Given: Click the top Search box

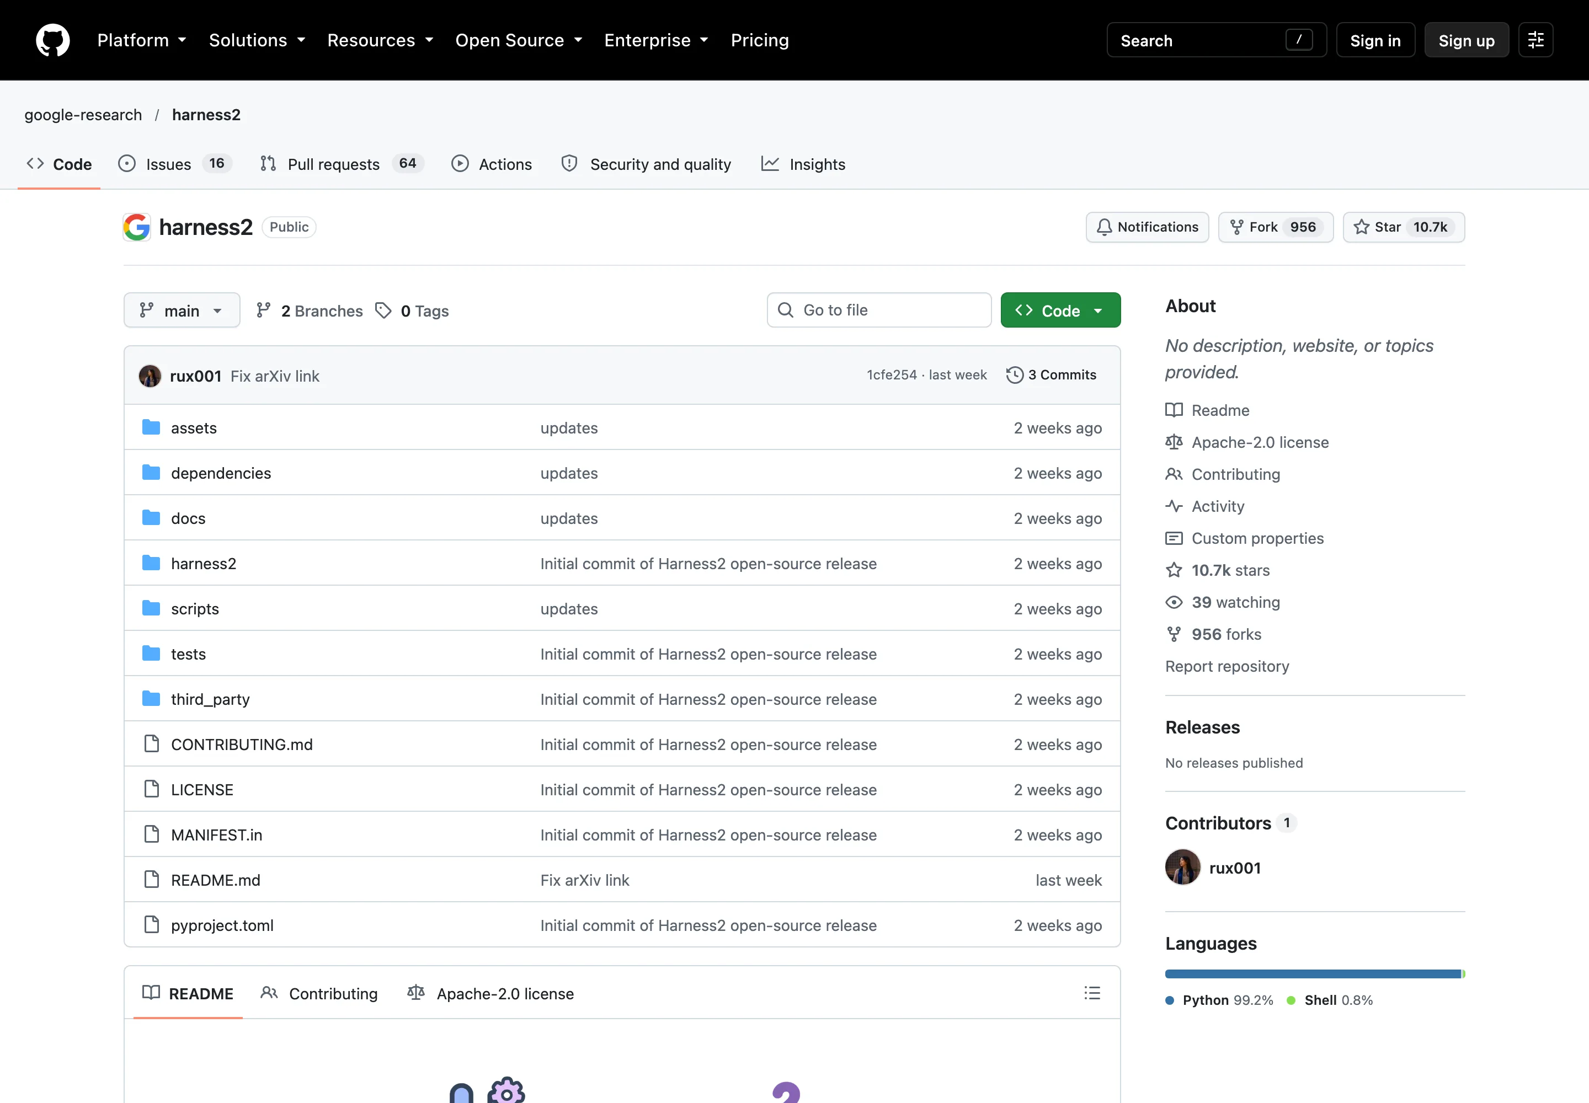Looking at the screenshot, I should click(1216, 40).
